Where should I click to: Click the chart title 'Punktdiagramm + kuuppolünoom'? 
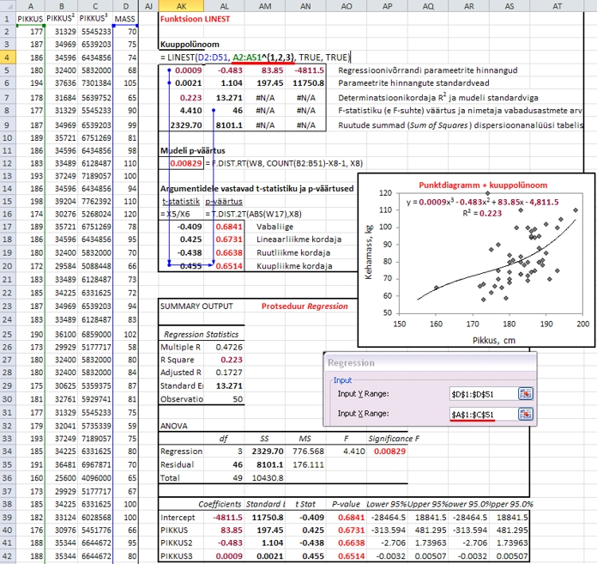(483, 185)
